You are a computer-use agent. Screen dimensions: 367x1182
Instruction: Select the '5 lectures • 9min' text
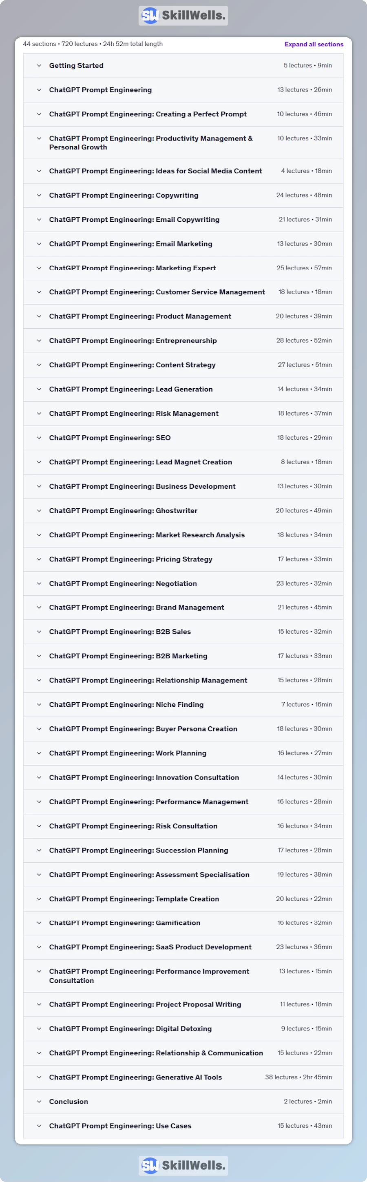308,66
